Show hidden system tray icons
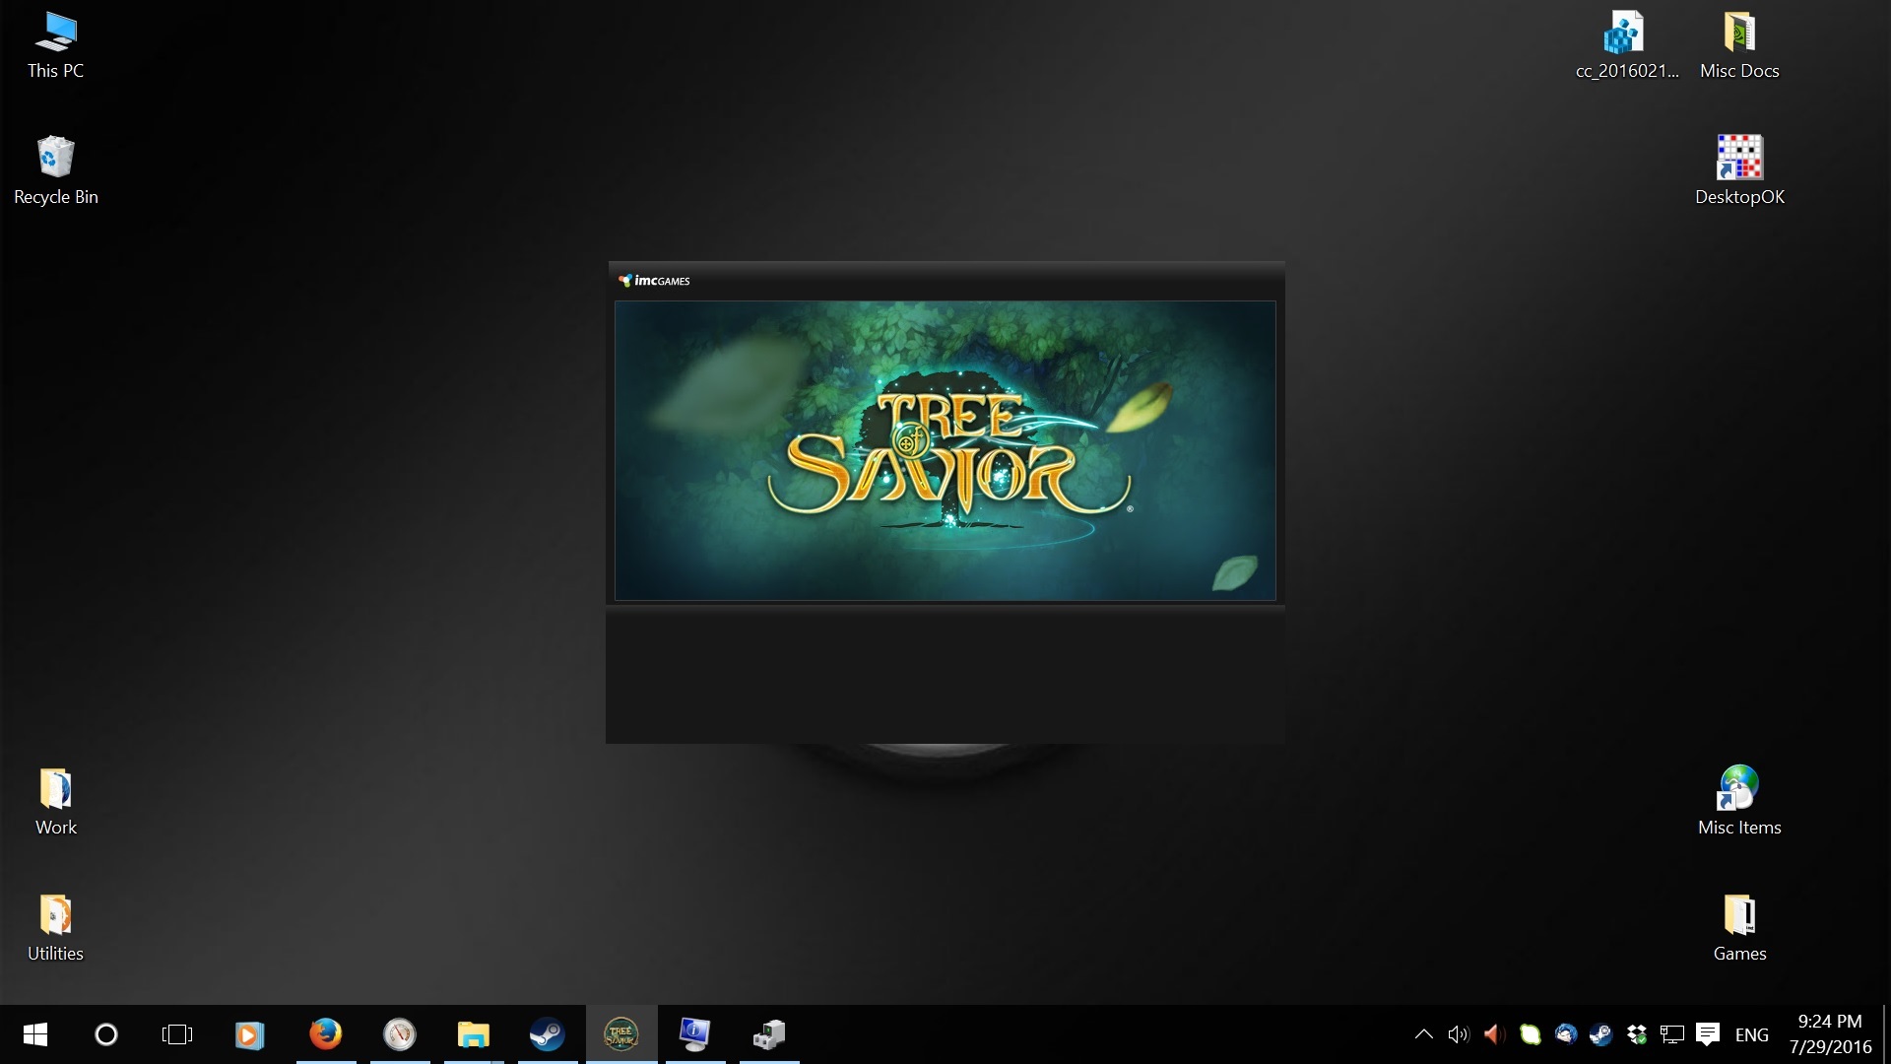Viewport: 1891px width, 1064px height. [1423, 1034]
